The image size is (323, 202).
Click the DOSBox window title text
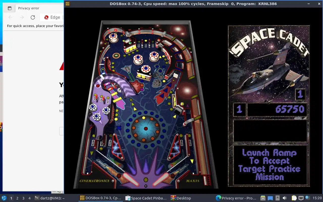[193, 4]
